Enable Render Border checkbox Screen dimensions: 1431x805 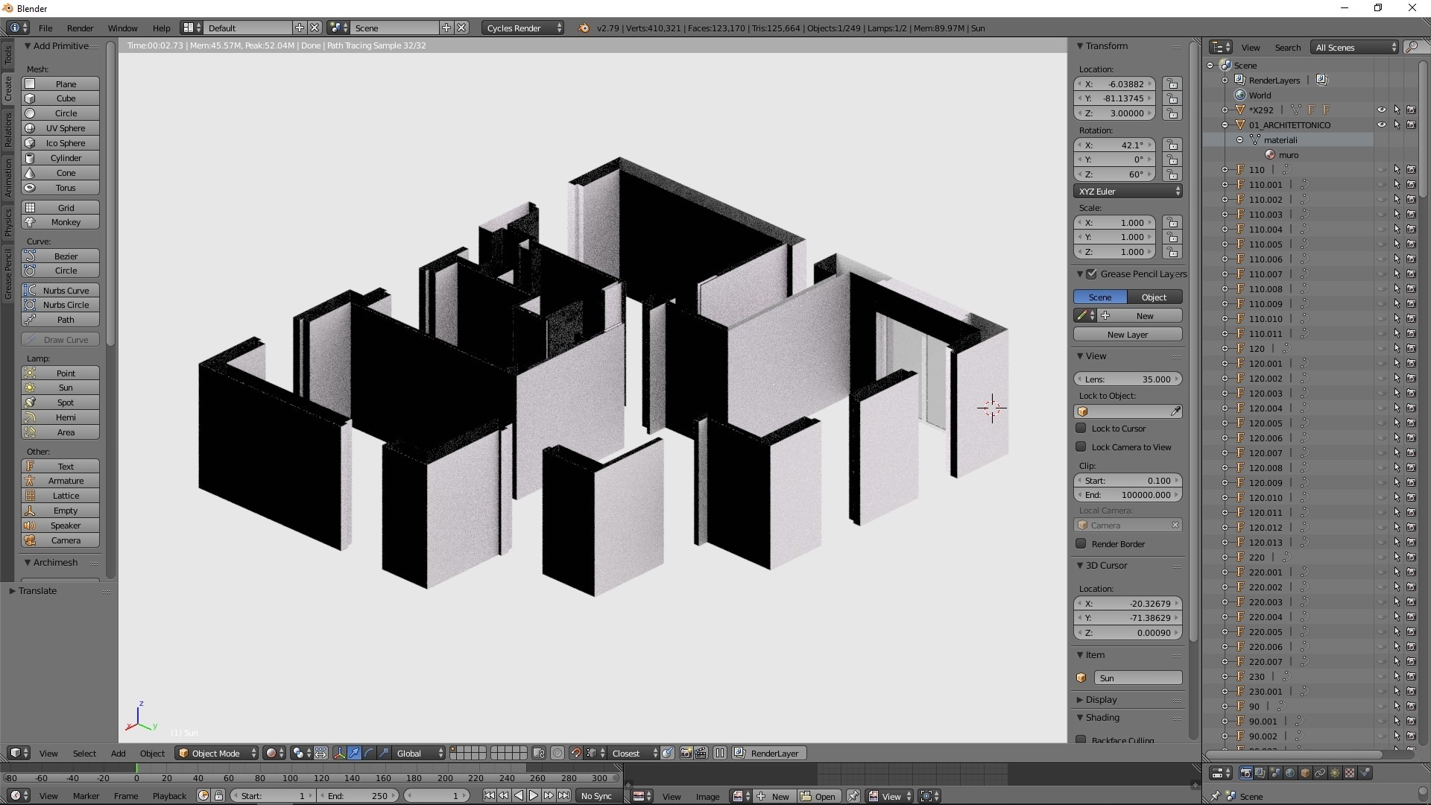point(1081,544)
